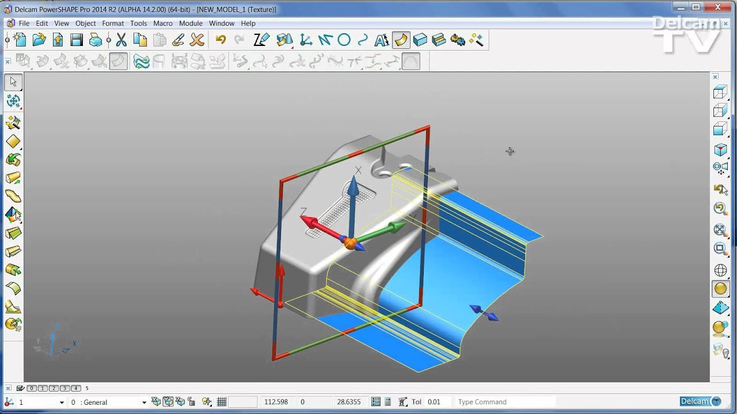Set isometric view with colored cube
Screen dimensions: 737x414
[720, 149]
